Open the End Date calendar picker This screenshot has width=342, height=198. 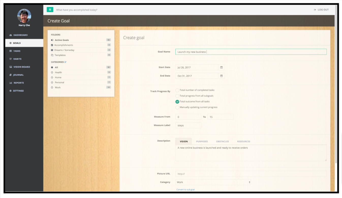221,76
